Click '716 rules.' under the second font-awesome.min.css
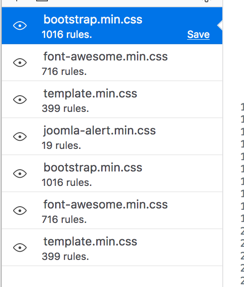Screen dimensions: 244x287 pyautogui.click(x=64, y=219)
